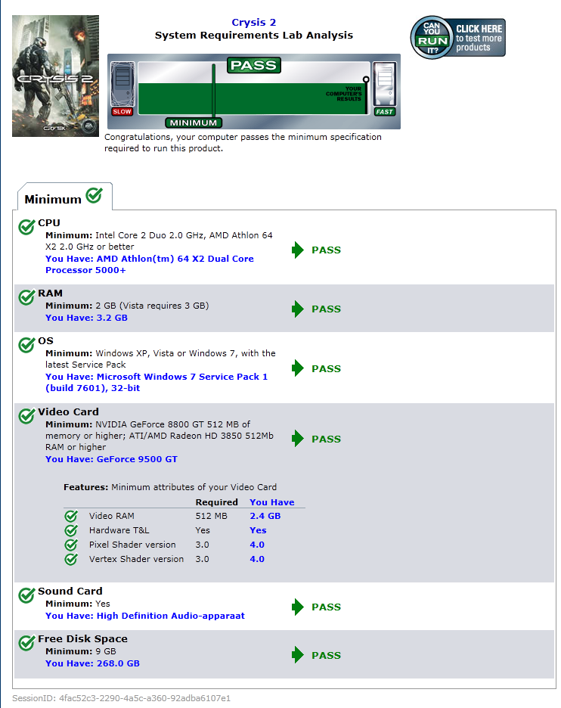Click 'You Have: AMD Athlon(tm) 64 X2' text
The height and width of the screenshot is (708, 561).
click(x=150, y=264)
